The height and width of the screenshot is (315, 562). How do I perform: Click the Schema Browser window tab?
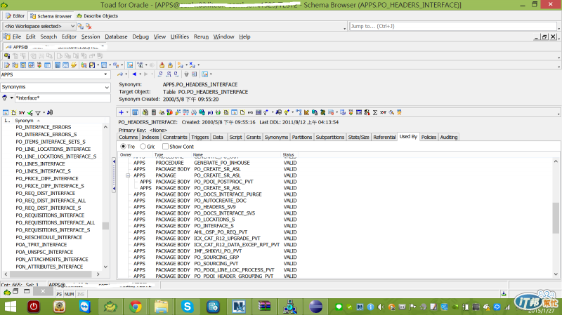(x=51, y=16)
